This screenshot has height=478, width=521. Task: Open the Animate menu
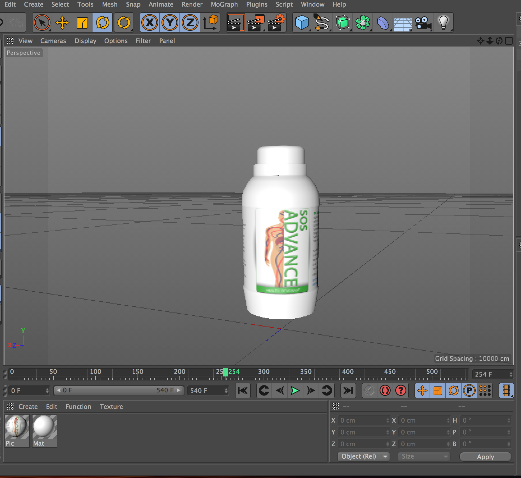[161, 4]
